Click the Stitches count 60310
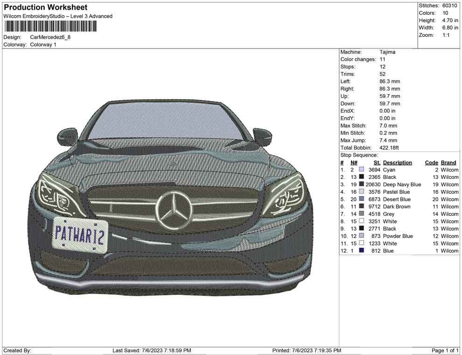The image size is (462, 355). [x=449, y=6]
